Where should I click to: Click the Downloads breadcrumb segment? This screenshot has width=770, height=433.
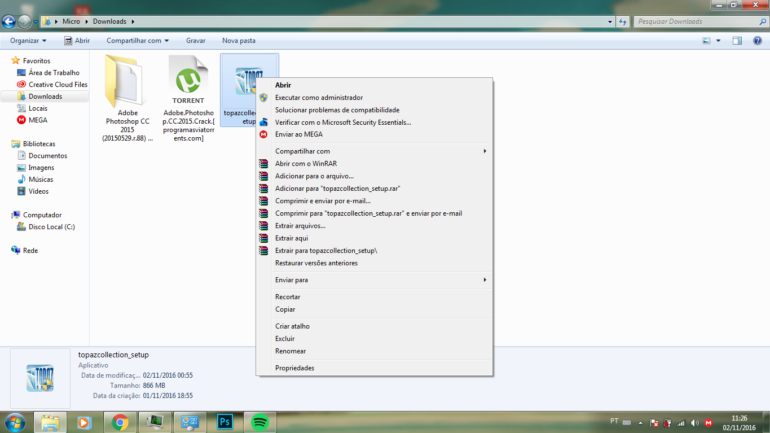point(109,21)
